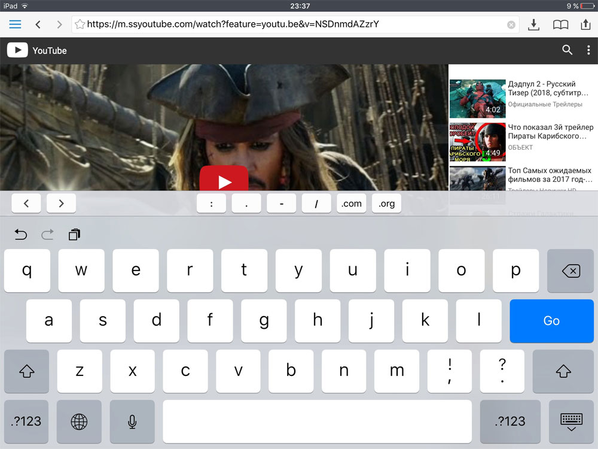Tap the bookmark star in address bar
The width and height of the screenshot is (598, 449).
[80, 25]
